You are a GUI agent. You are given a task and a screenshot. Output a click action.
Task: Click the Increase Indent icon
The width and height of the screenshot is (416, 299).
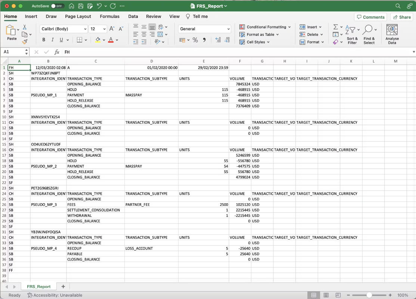[144, 42]
